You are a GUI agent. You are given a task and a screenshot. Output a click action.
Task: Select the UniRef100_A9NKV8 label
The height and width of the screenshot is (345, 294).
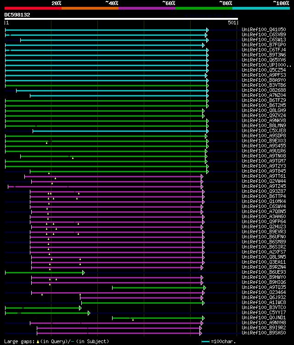tap(264, 120)
